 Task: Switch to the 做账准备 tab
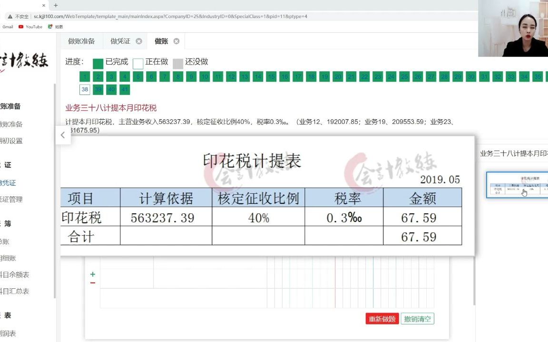tap(82, 41)
